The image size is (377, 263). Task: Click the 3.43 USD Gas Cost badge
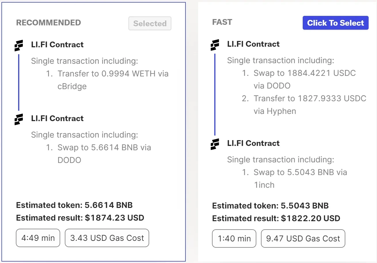107,238
